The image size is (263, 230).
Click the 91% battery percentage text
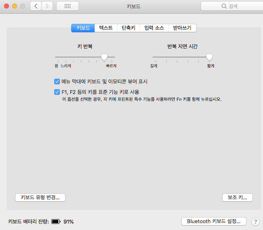[69, 222]
